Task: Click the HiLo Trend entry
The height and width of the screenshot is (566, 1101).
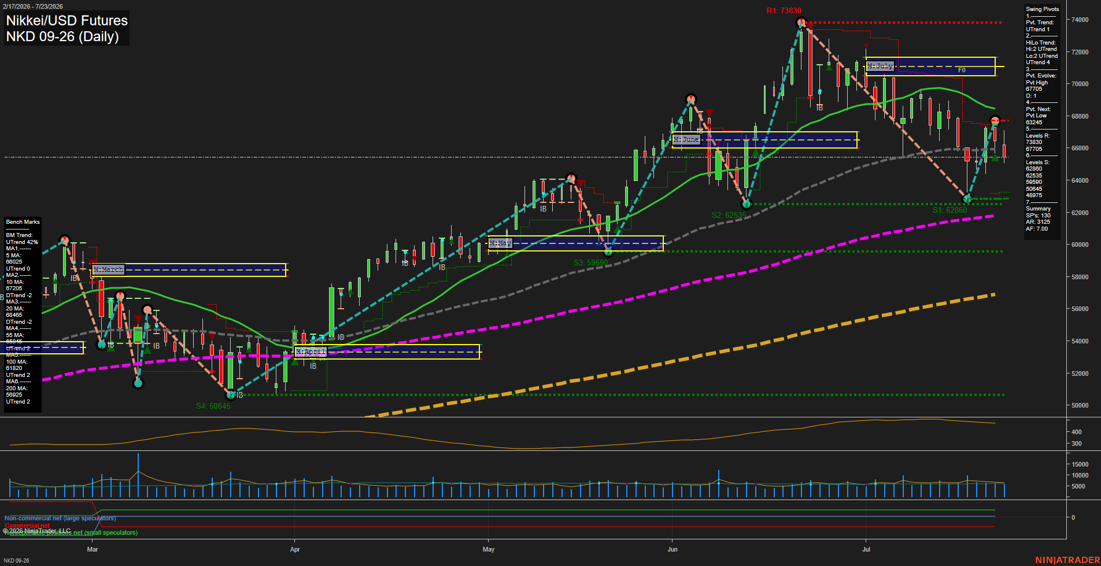Action: [x=1042, y=53]
